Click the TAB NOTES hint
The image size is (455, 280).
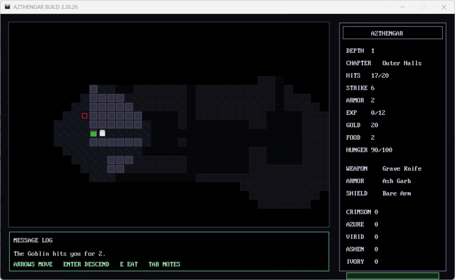[164, 264]
